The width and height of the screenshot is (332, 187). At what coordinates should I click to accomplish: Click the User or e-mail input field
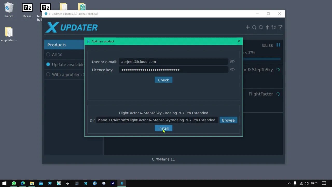[x=173, y=62]
